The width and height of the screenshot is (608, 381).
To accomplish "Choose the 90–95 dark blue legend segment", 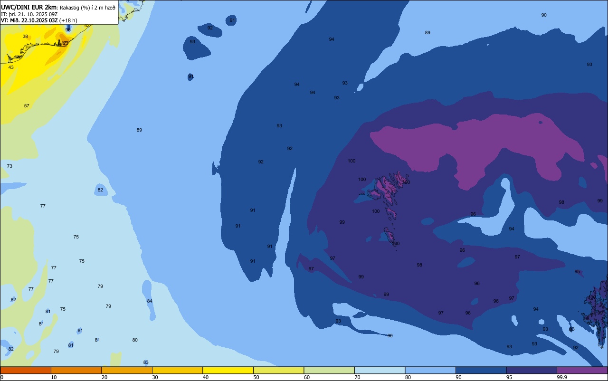I will (481, 370).
